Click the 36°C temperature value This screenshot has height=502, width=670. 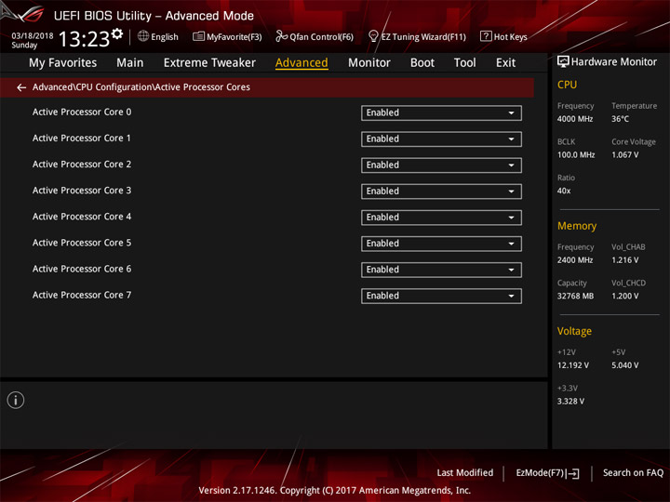click(620, 119)
